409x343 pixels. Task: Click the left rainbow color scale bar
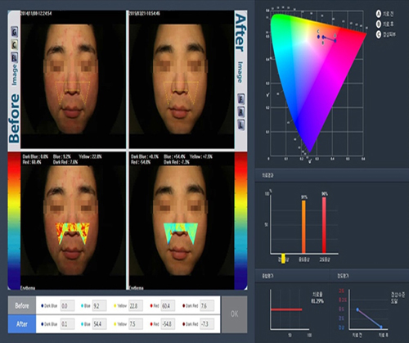pos(14,220)
